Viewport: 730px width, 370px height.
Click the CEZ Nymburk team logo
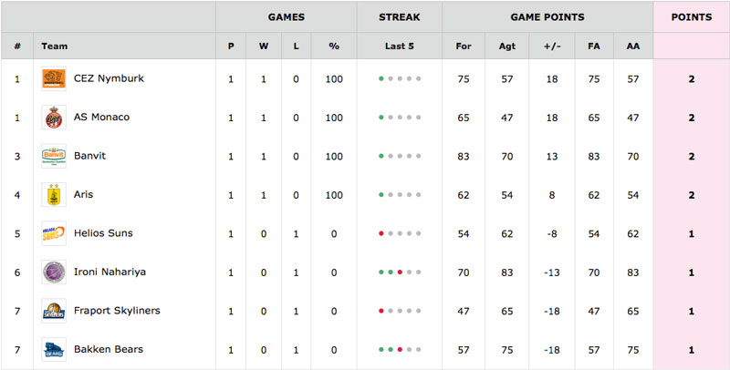click(x=54, y=78)
